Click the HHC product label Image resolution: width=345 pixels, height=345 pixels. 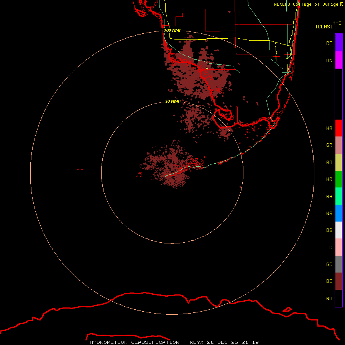[x=337, y=23]
